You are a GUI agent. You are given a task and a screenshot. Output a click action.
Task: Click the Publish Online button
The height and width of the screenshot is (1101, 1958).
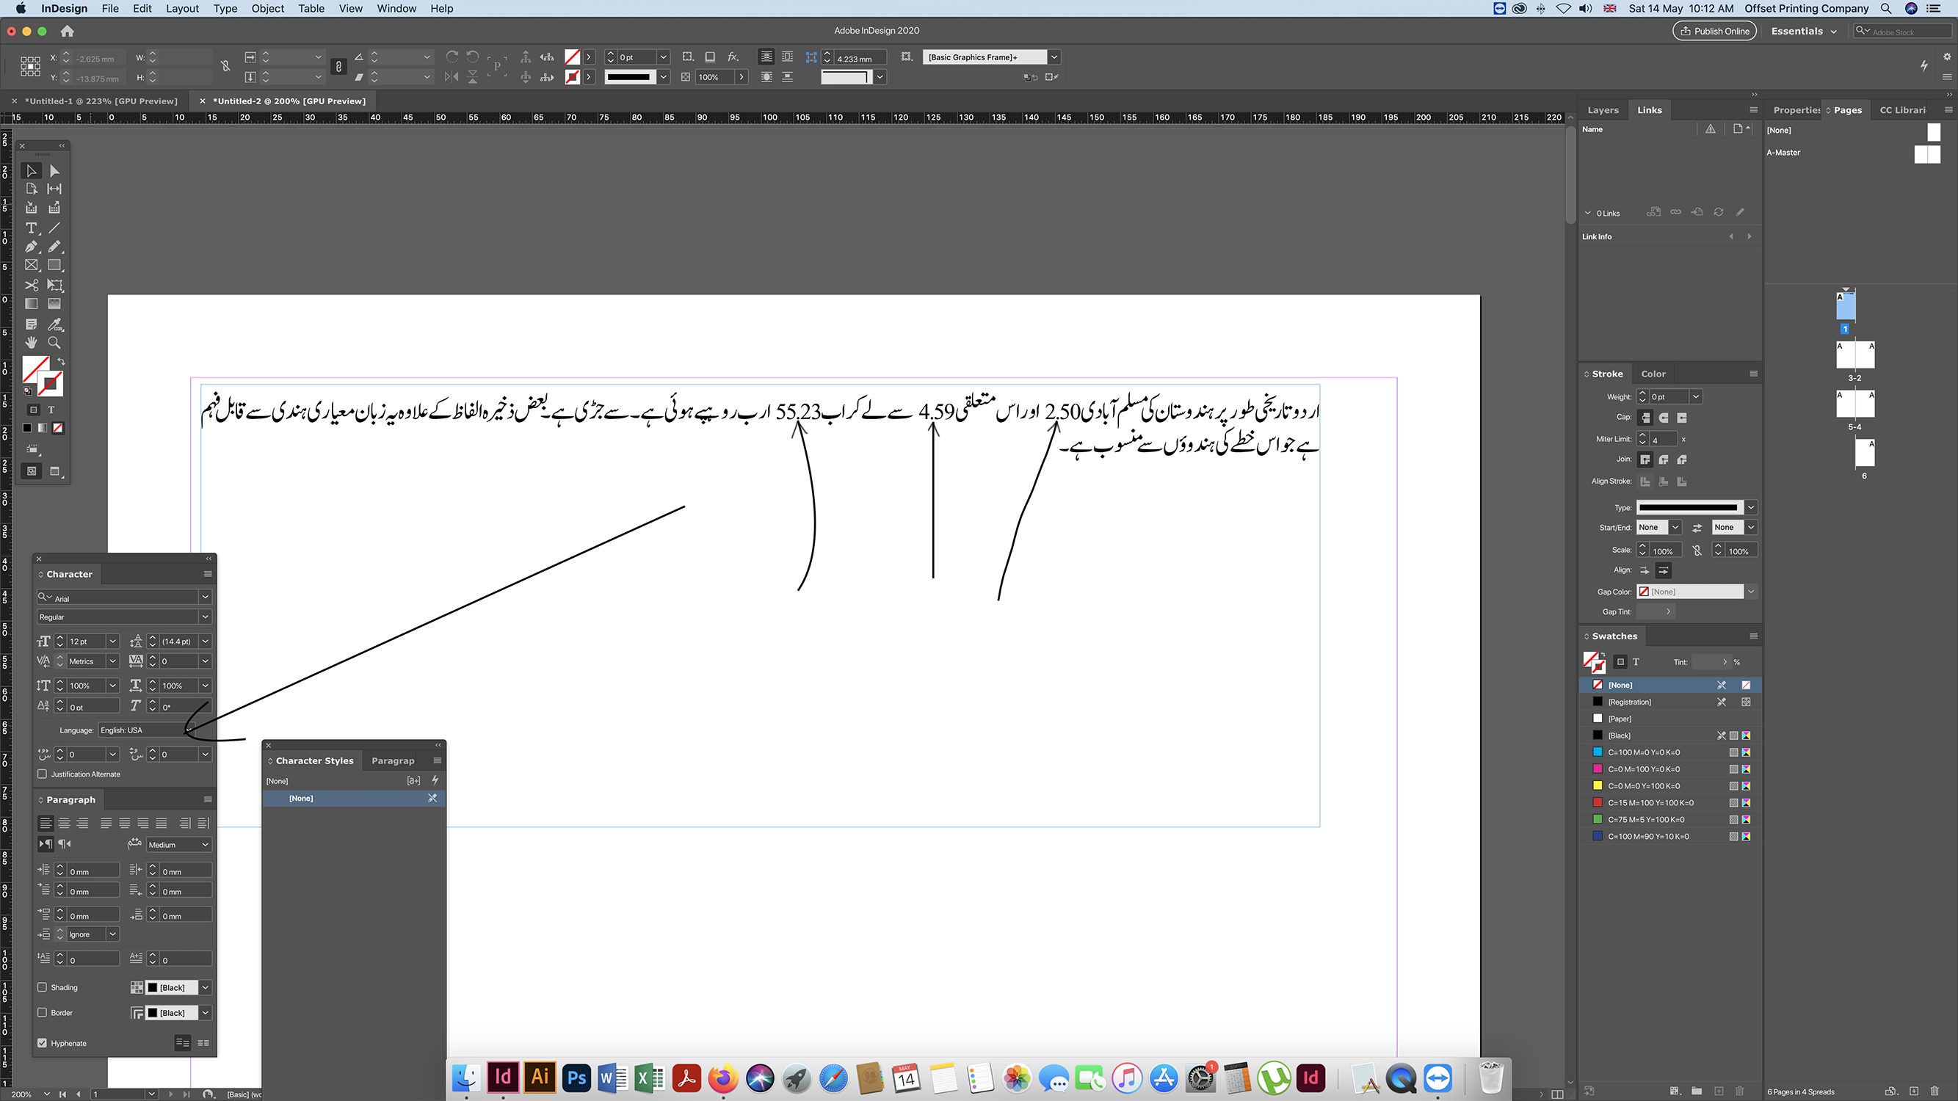[1714, 30]
